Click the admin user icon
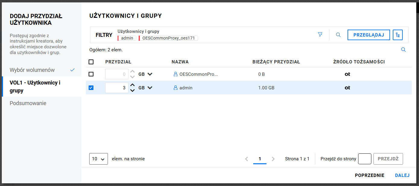The height and width of the screenshot is (186, 419). (176, 88)
